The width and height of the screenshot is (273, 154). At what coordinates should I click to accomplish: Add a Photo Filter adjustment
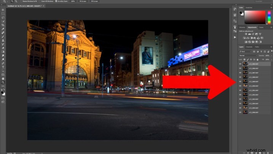[255, 38]
